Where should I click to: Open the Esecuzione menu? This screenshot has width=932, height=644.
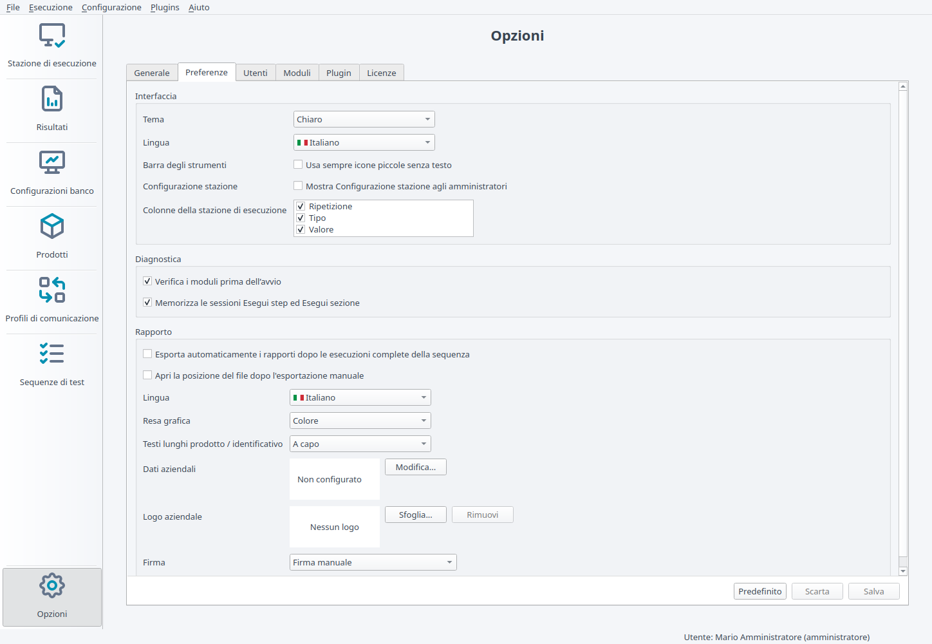(x=51, y=7)
